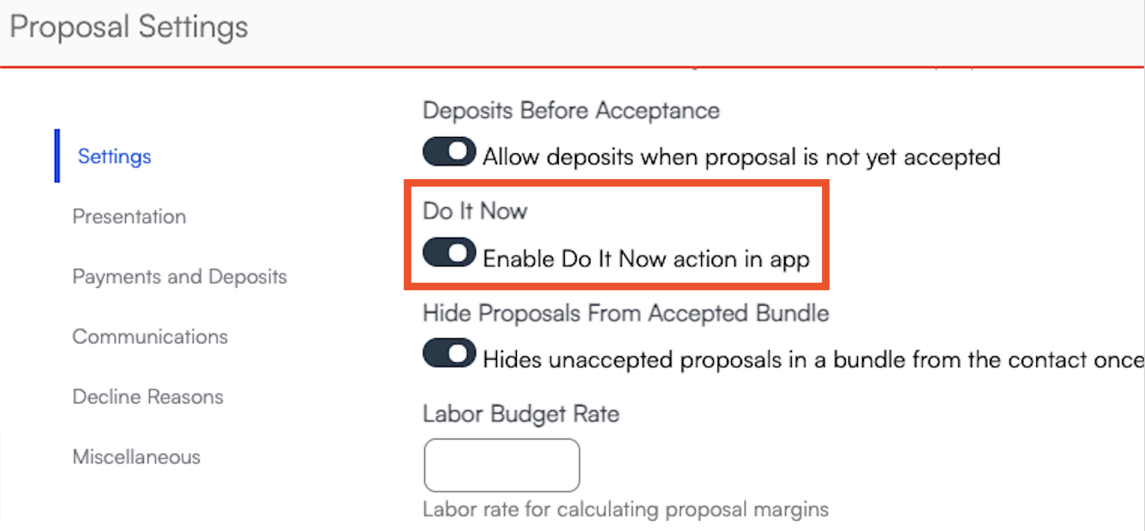Screen dimensions: 1145x531
Task: Toggle Hide unaccepted proposals in bundle switch
Action: pos(449,355)
